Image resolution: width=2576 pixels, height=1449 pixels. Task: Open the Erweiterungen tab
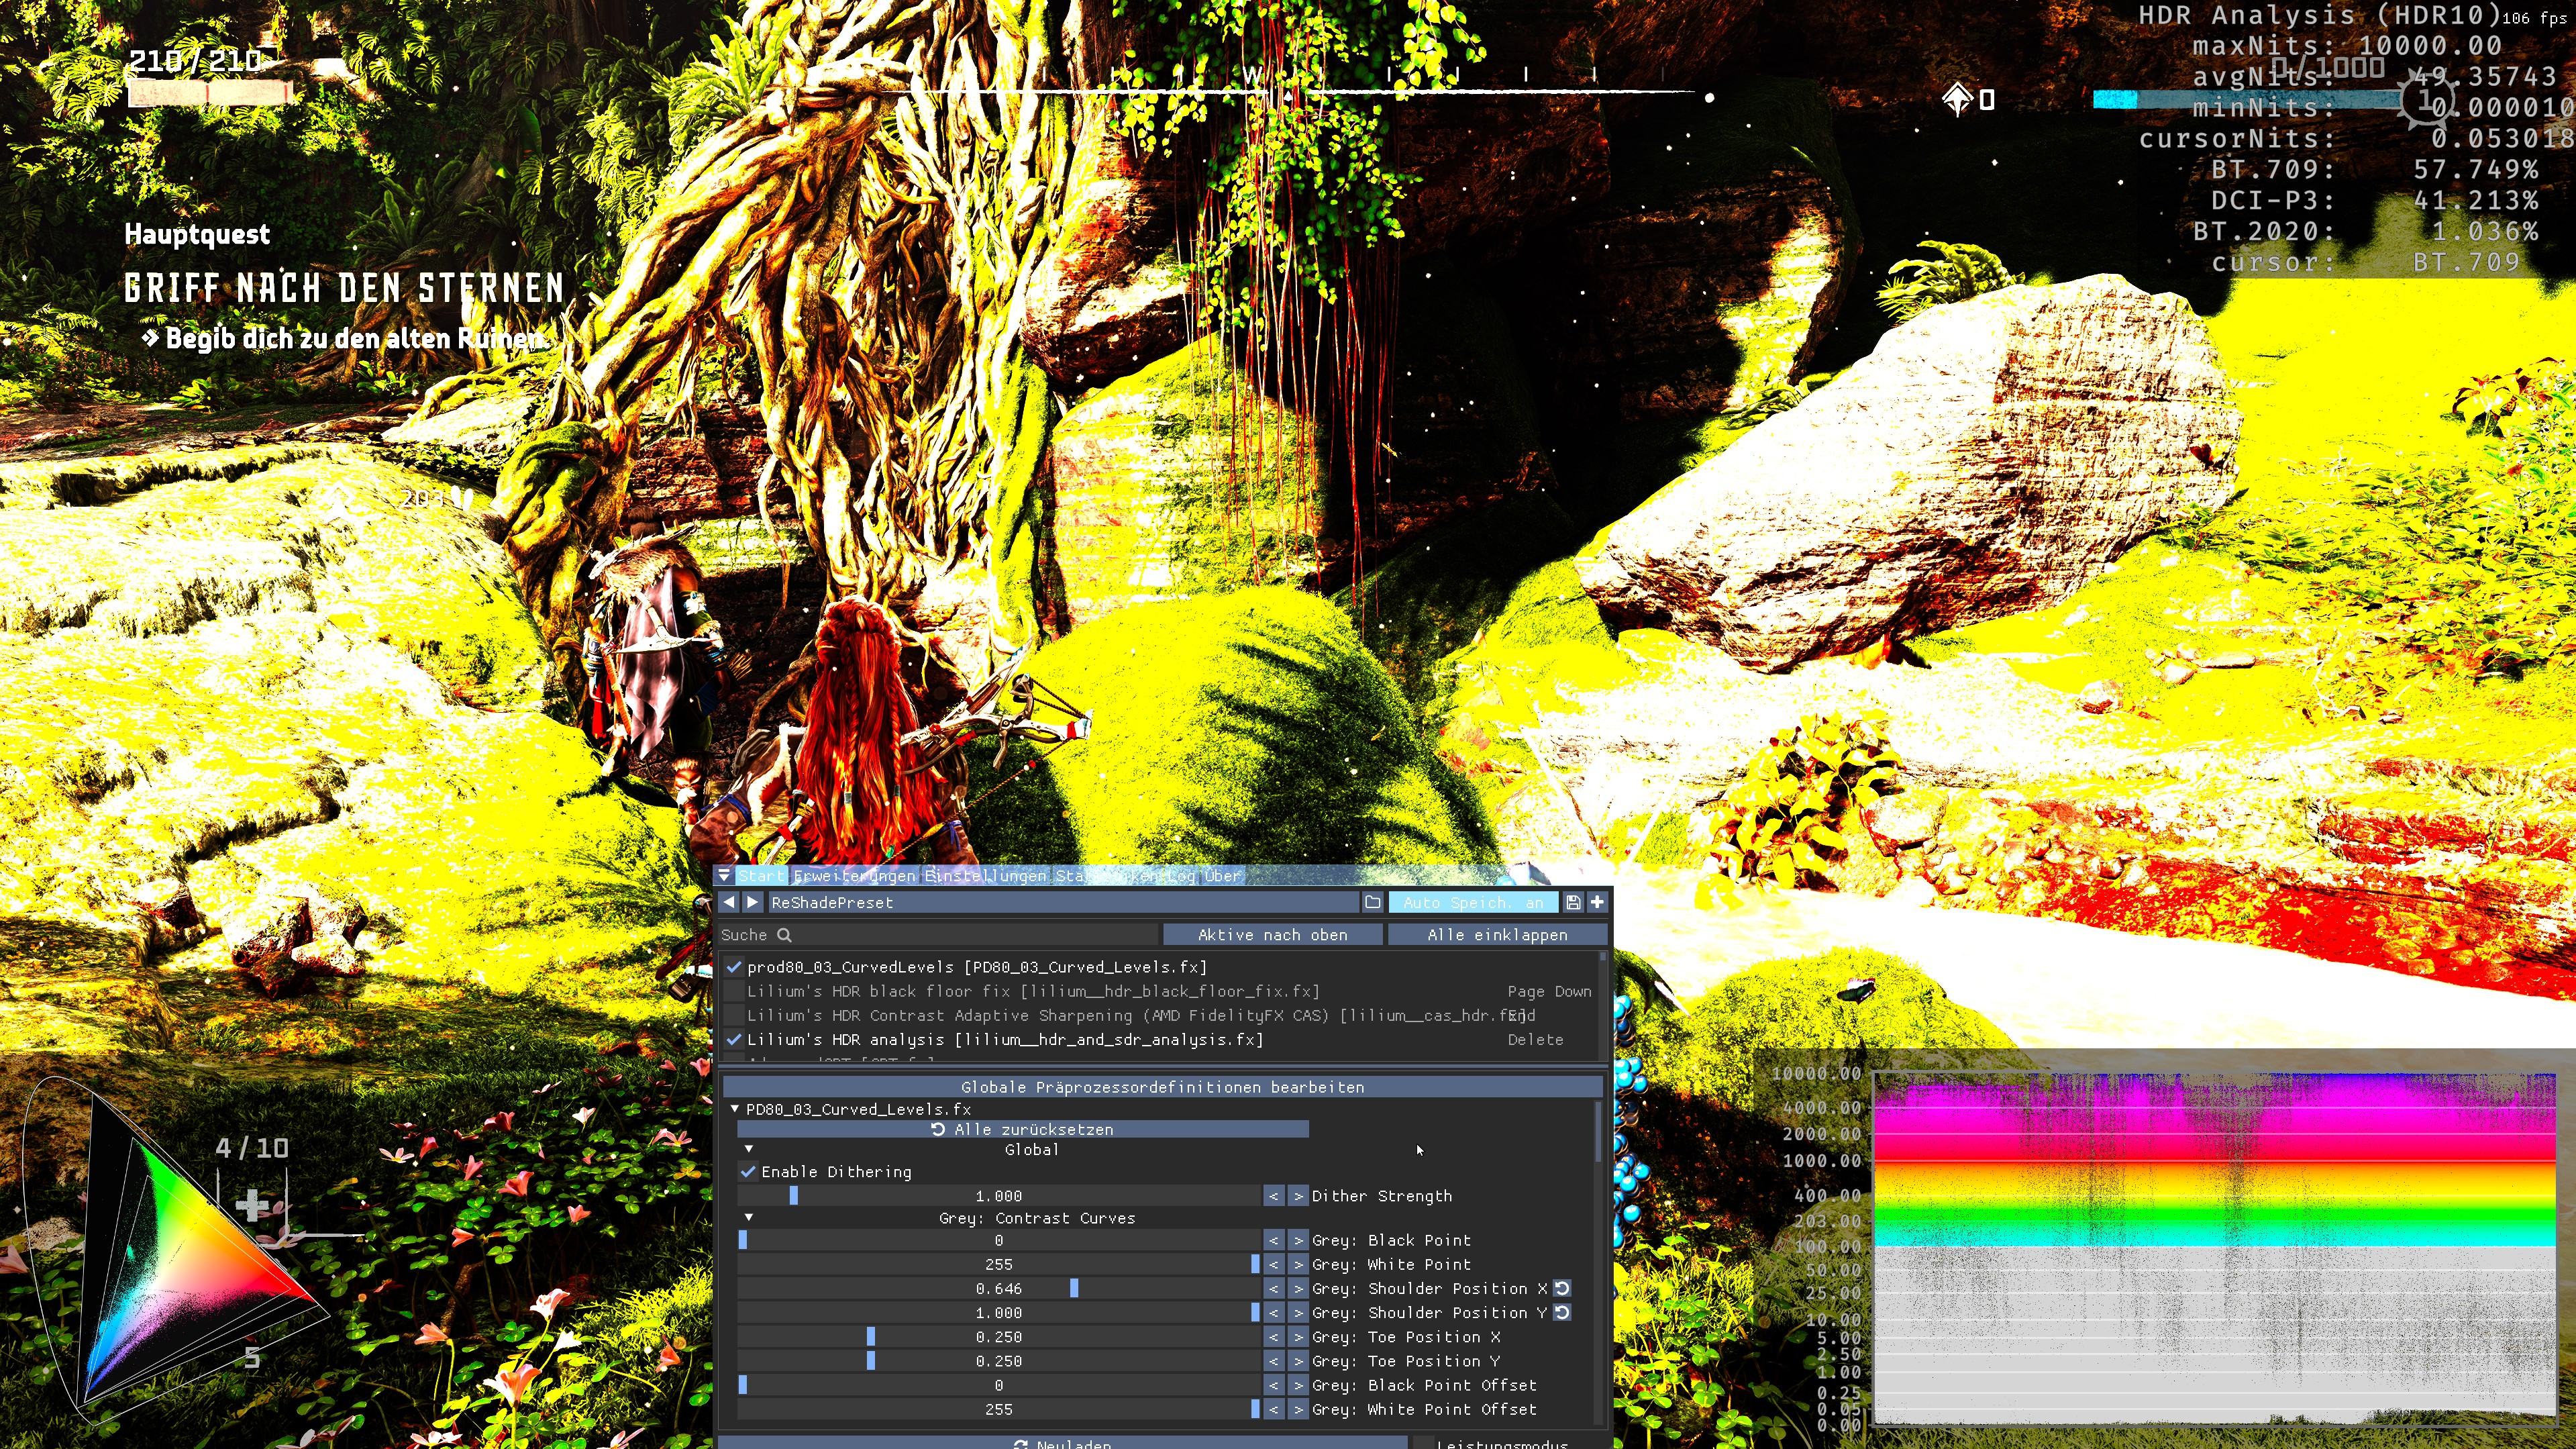(854, 876)
